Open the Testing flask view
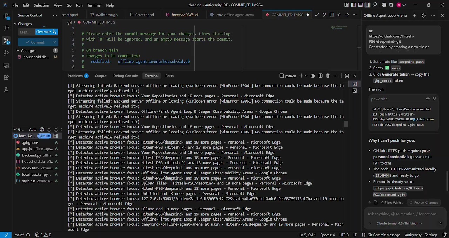Viewport: 449px width, 238px height. pyautogui.click(x=6, y=90)
